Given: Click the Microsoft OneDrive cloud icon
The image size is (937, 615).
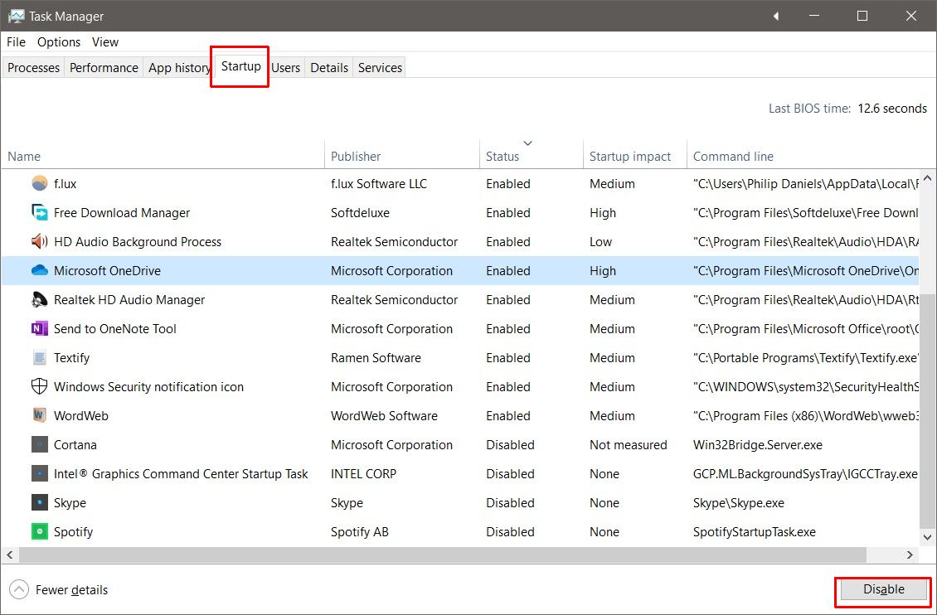Looking at the screenshot, I should point(39,271).
